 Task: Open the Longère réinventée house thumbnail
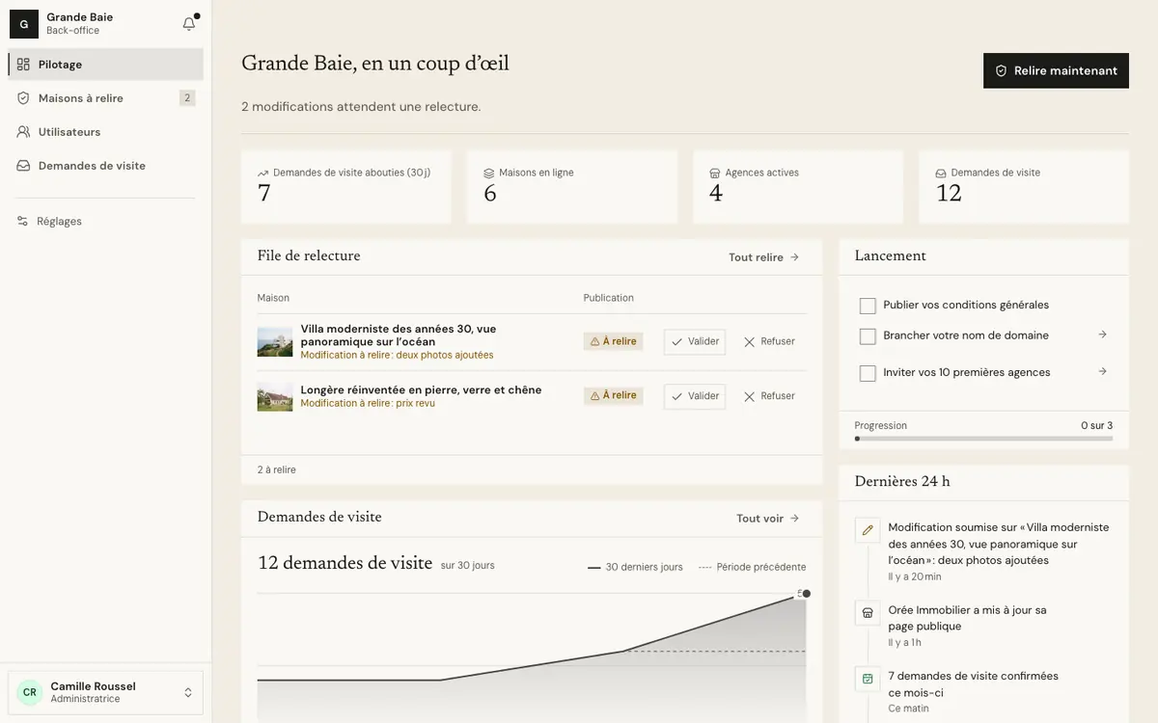[x=275, y=396]
